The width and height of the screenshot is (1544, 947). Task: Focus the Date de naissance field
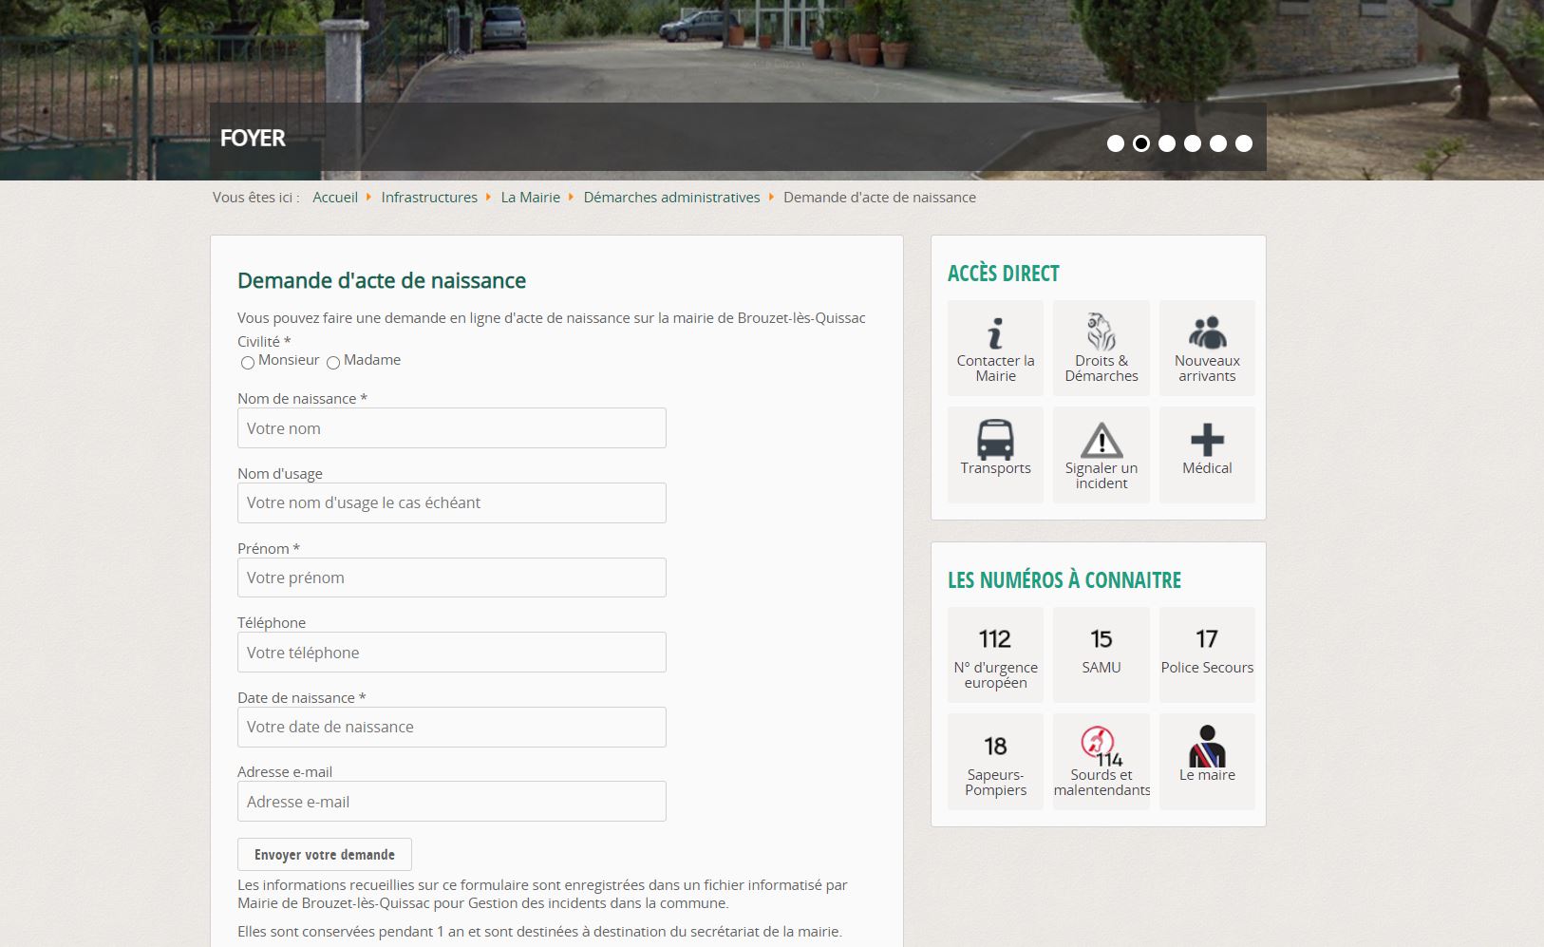[452, 727]
